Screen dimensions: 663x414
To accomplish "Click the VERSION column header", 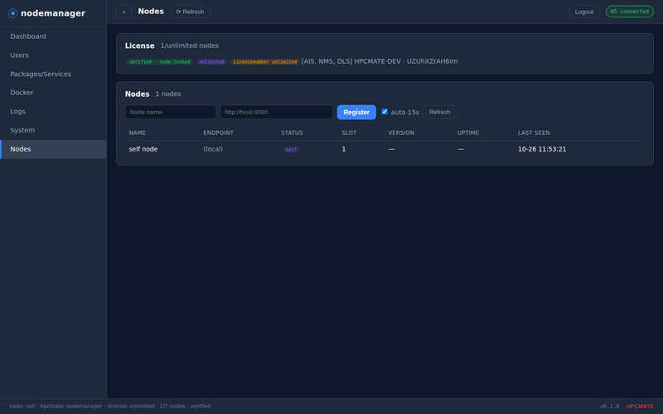I will pos(401,132).
